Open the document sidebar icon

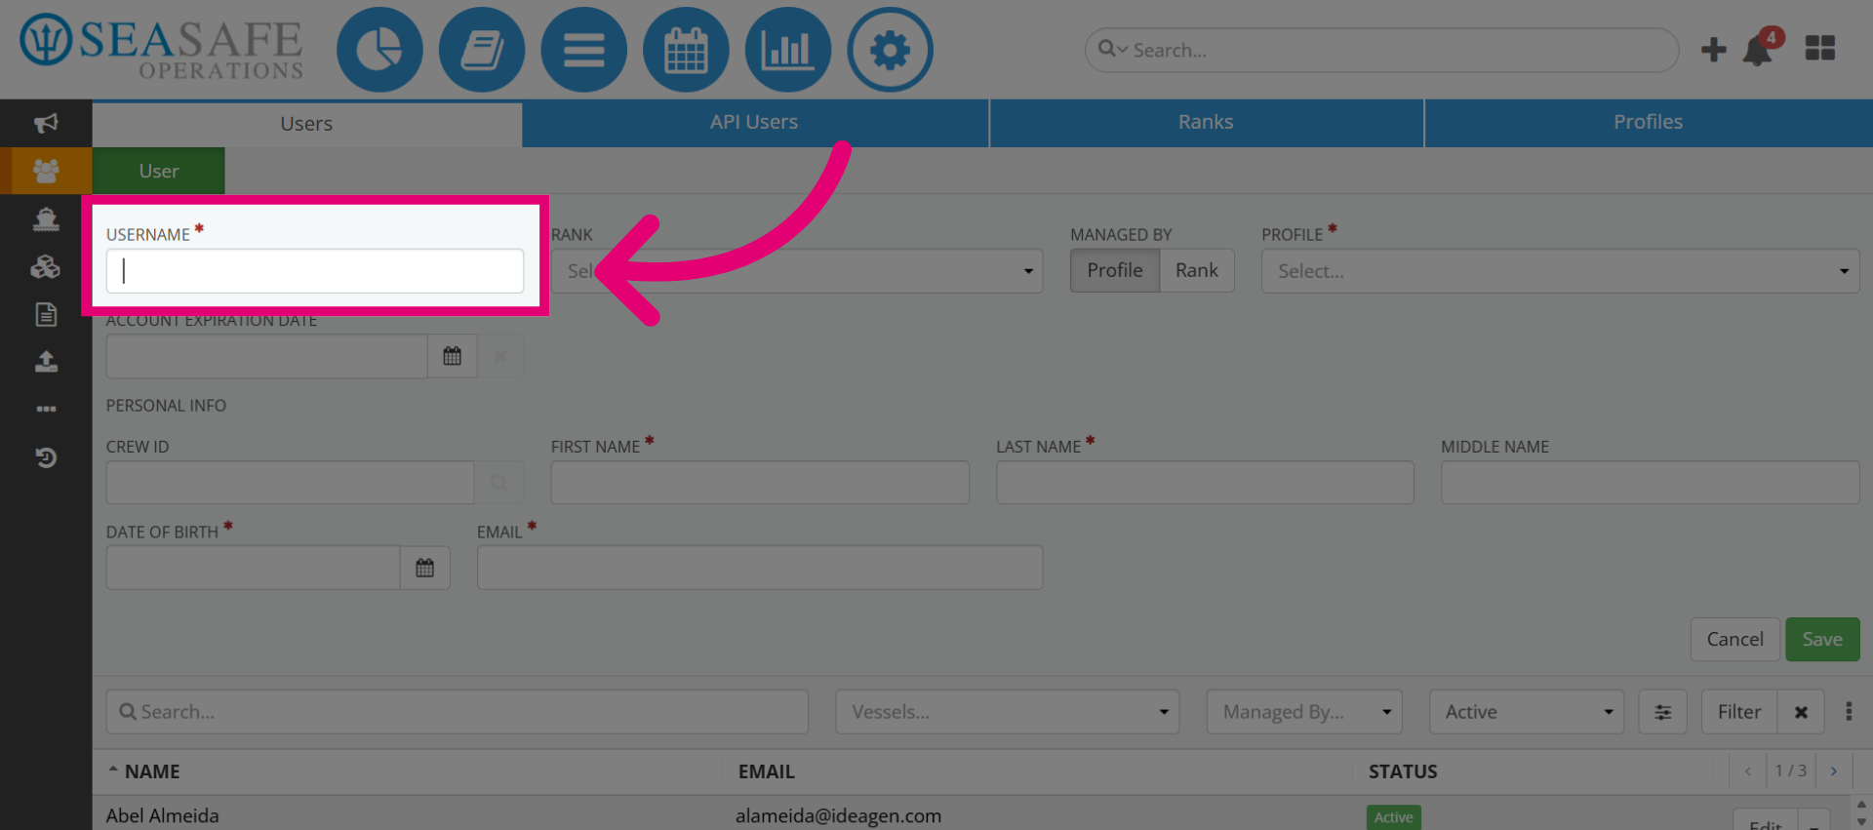[x=46, y=314]
